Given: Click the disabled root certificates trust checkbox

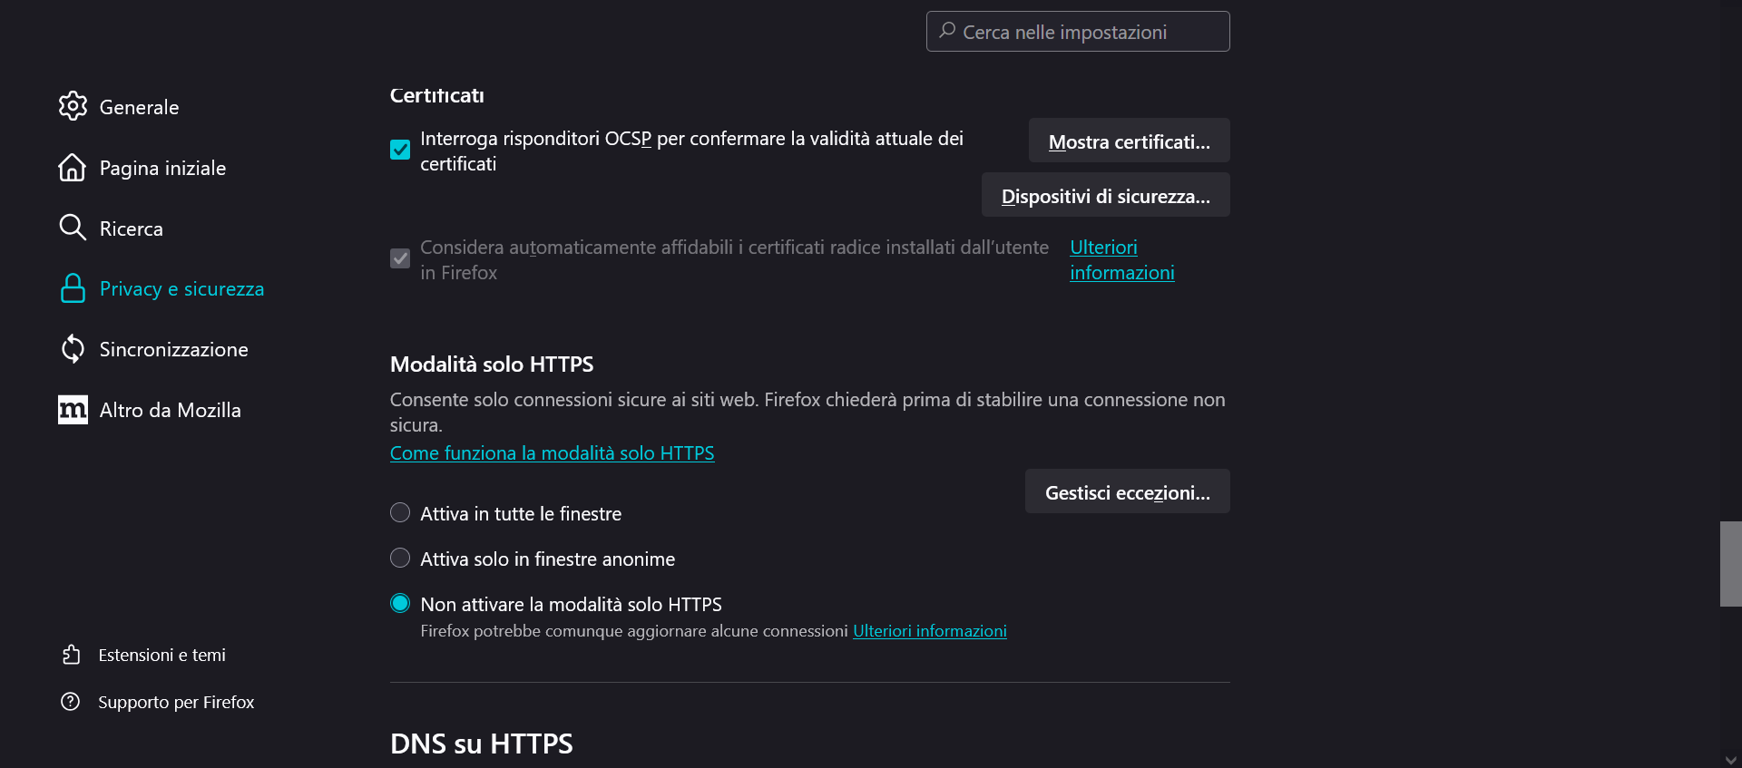Looking at the screenshot, I should pyautogui.click(x=400, y=258).
